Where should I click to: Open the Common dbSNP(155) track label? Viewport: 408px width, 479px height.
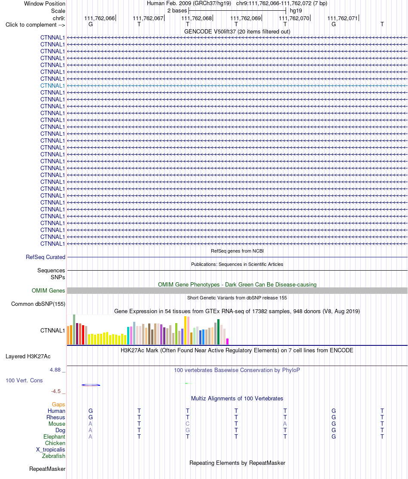[x=38, y=304]
